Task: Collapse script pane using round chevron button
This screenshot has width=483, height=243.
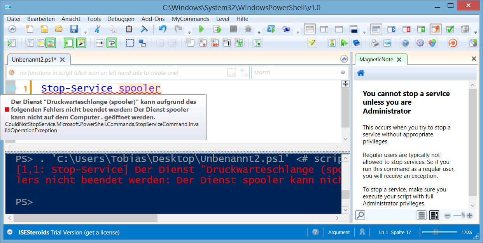Action: [x=344, y=59]
